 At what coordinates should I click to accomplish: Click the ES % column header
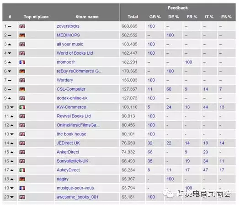point(226,17)
